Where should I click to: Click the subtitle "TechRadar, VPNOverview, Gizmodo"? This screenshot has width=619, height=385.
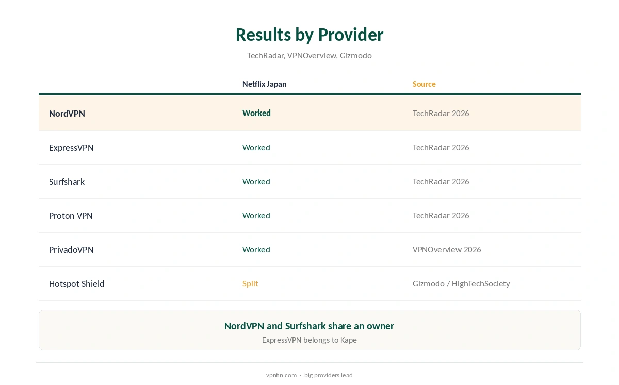[309, 55]
